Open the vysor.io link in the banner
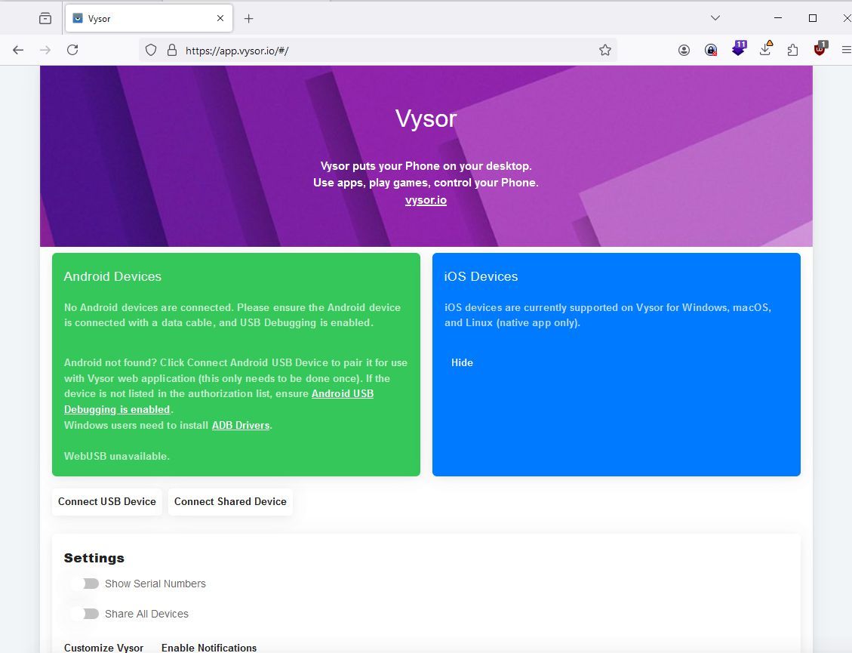This screenshot has height=653, width=852. pos(426,200)
